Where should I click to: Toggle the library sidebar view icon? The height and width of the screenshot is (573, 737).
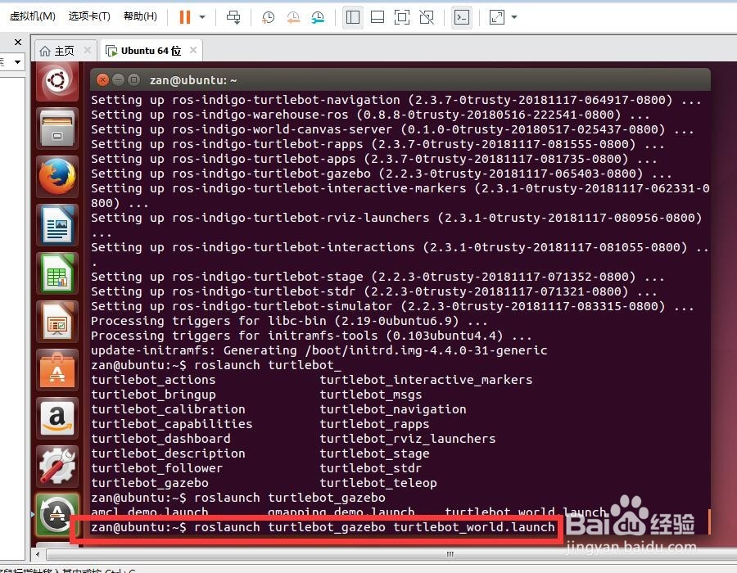352,17
